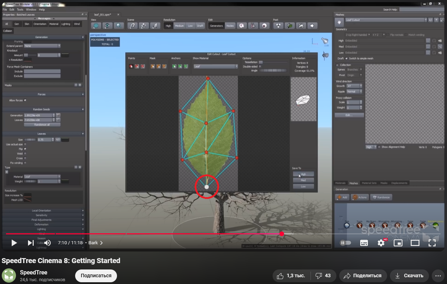Image resolution: width=447 pixels, height=284 pixels.
Task: Click the Post export share icon
Action: tap(301, 26)
